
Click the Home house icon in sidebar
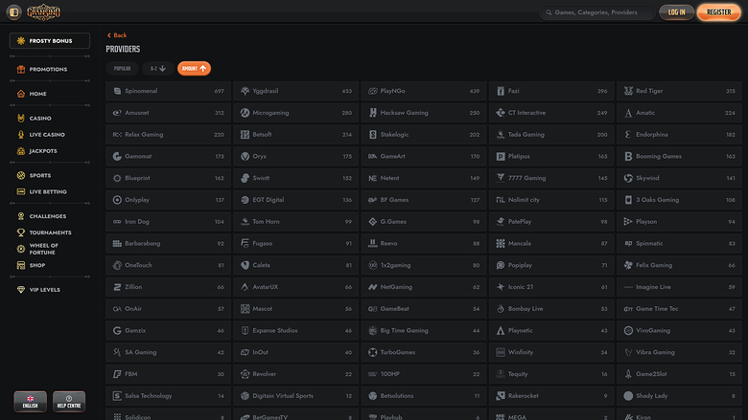coord(21,94)
